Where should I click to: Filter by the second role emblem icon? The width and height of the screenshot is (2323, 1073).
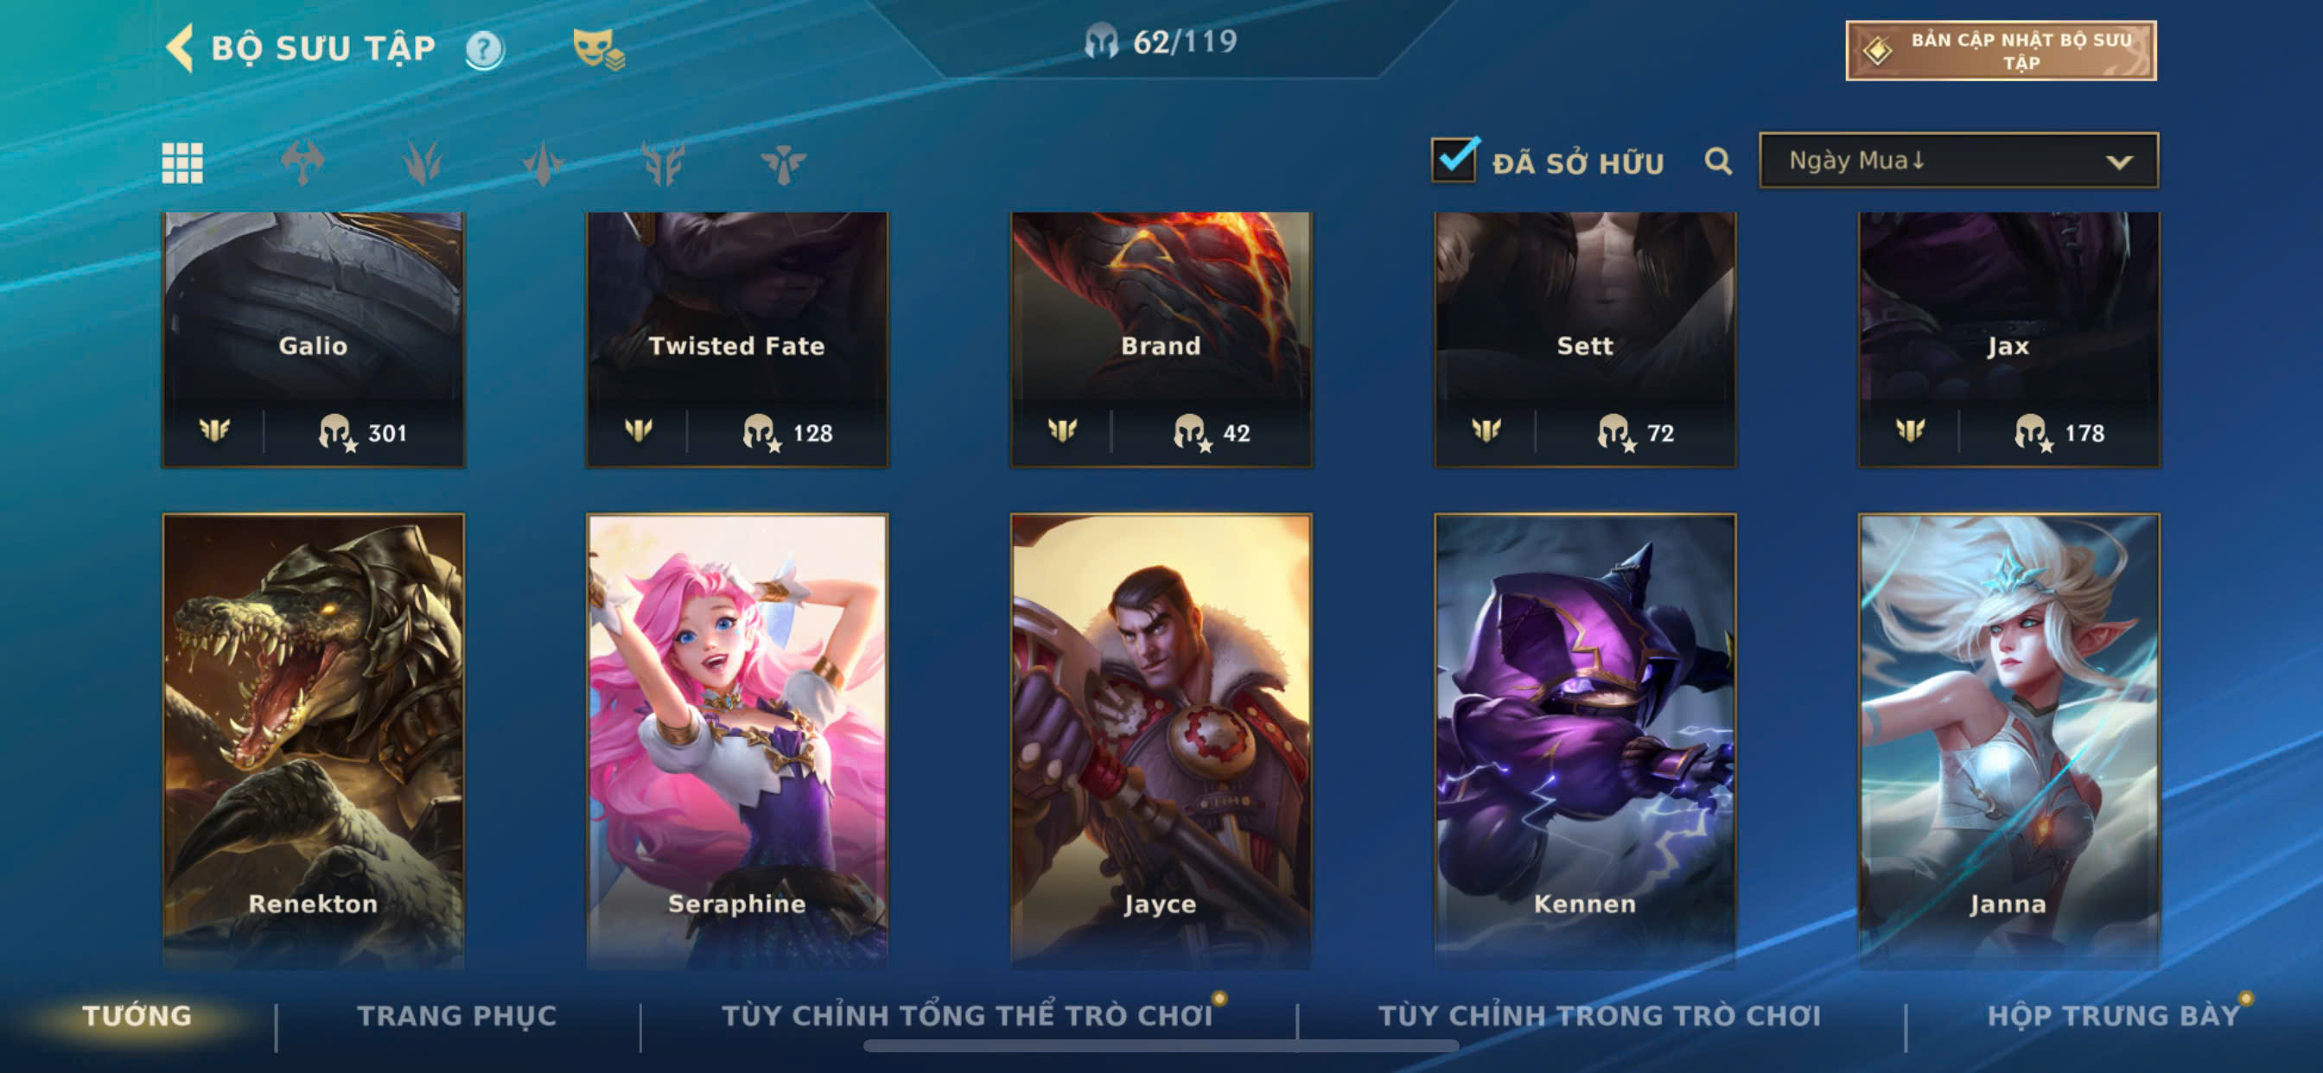tap(422, 163)
